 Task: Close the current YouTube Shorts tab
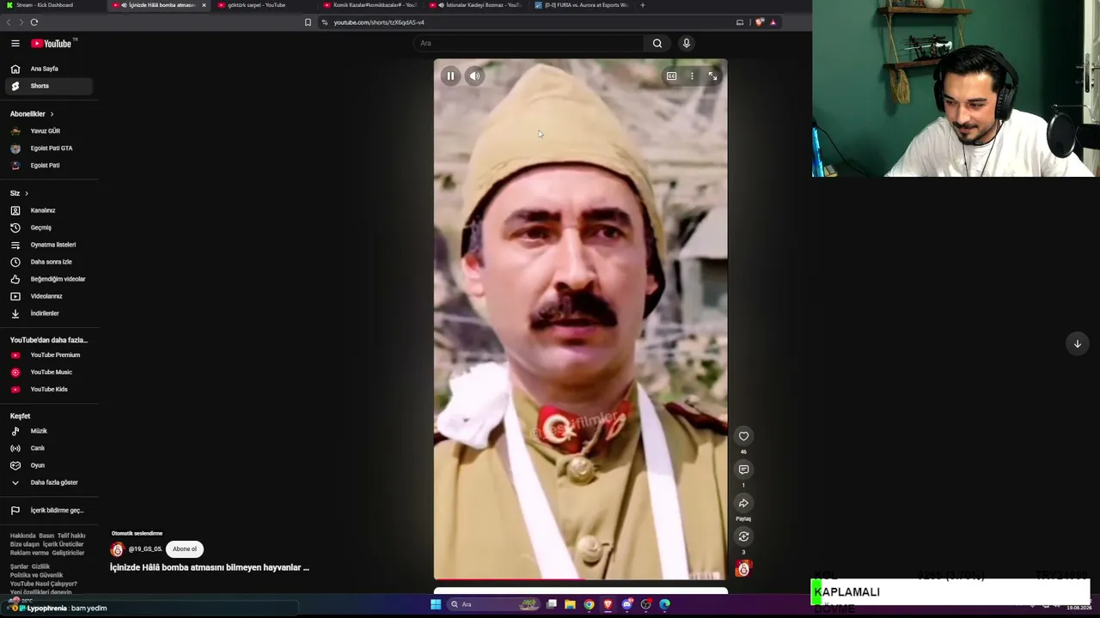(204, 5)
